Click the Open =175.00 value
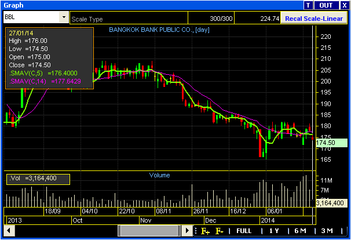 click(30, 57)
